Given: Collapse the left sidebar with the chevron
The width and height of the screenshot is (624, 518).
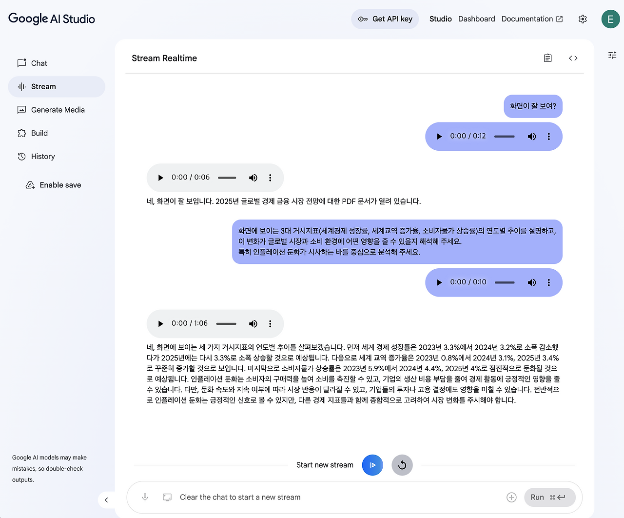Looking at the screenshot, I should [x=106, y=500].
